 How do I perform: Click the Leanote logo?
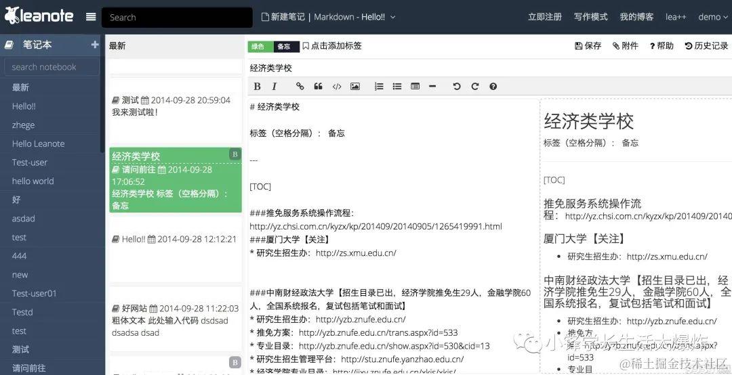pyautogui.click(x=39, y=16)
